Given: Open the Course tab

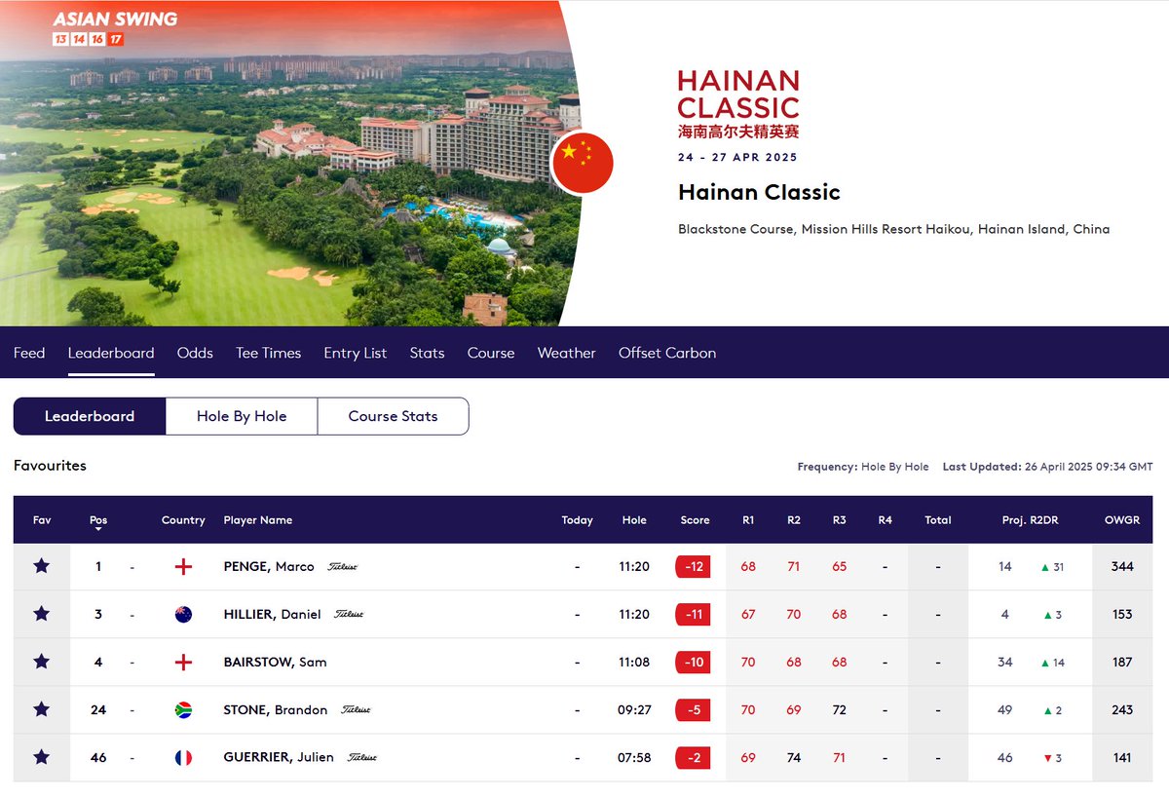Looking at the screenshot, I should click(491, 353).
